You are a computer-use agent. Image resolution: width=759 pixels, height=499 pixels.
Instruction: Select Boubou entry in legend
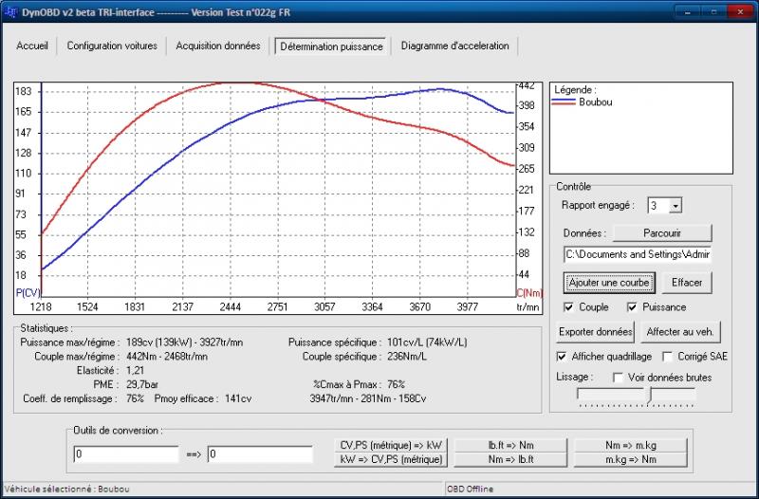[596, 102]
